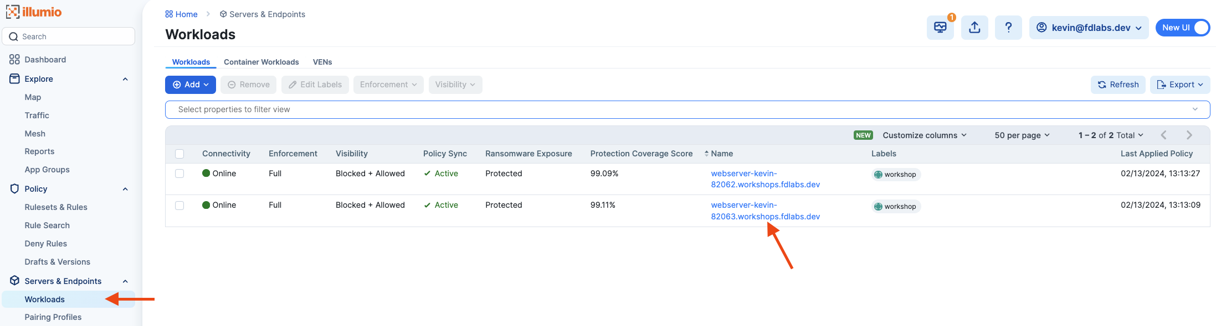Open Mesh in sidebar
Screen dimensions: 1216x326
pos(35,134)
